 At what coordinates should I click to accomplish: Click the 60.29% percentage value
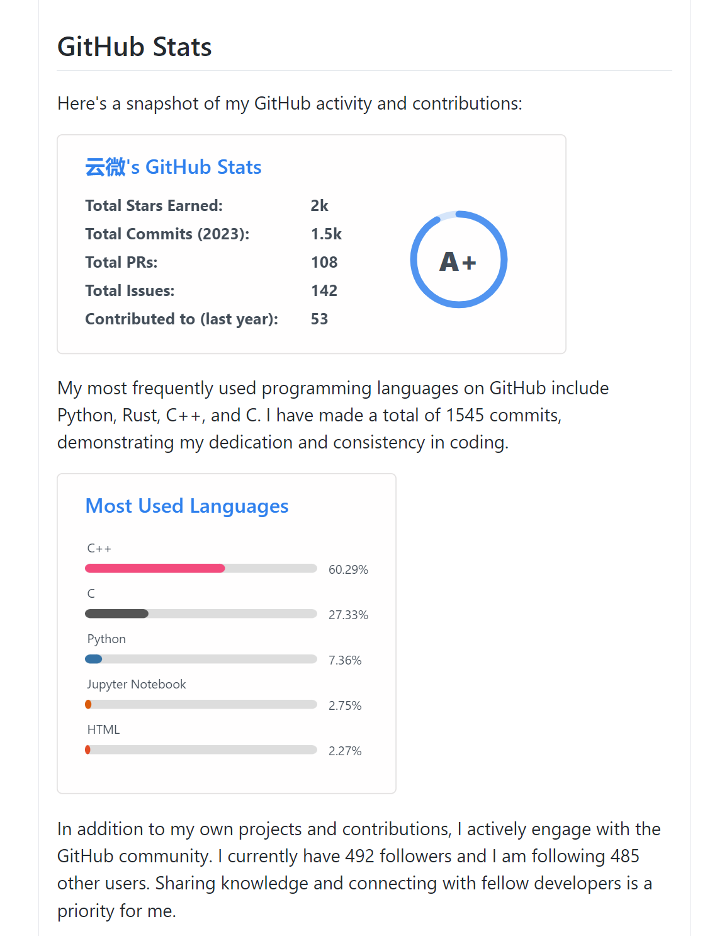pos(348,569)
